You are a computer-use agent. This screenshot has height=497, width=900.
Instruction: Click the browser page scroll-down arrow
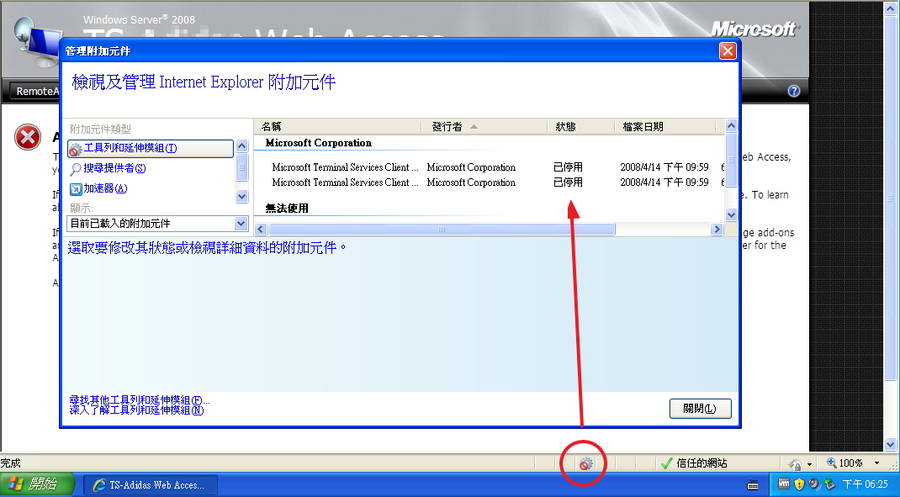[x=890, y=444]
